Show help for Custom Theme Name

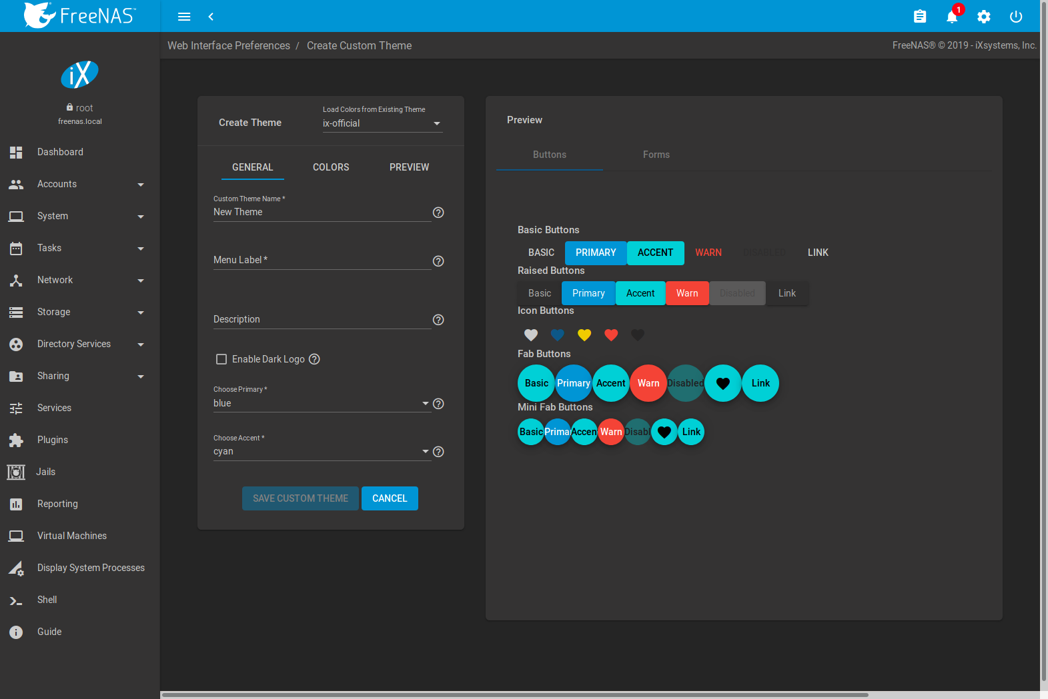pos(438,213)
